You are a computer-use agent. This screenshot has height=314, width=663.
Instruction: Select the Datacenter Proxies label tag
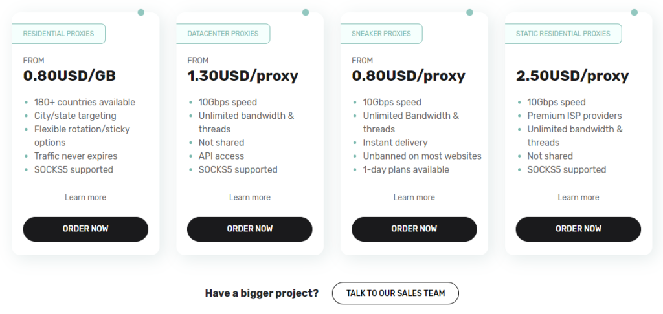223,34
